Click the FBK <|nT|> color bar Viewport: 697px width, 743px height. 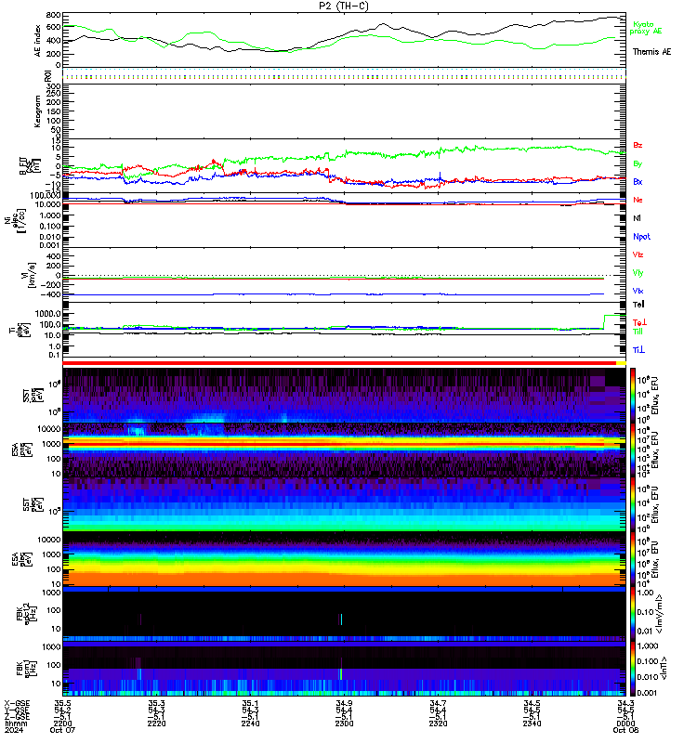pyautogui.click(x=633, y=669)
